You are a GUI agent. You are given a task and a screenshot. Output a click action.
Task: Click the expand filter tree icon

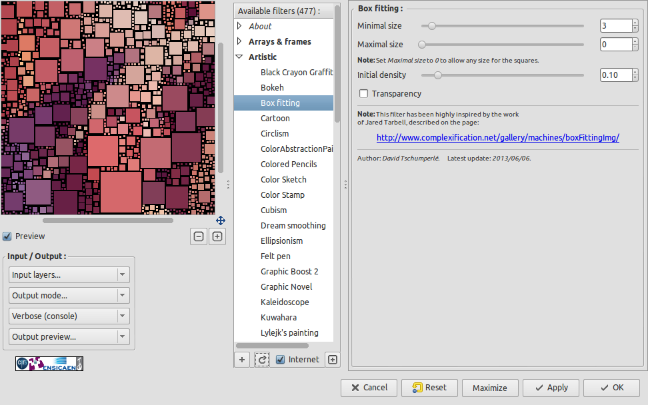[x=333, y=360]
